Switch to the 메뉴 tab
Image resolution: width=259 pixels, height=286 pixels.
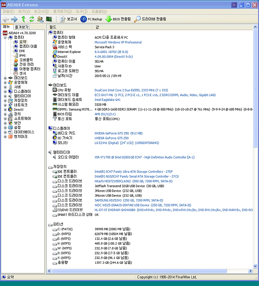[x=6, y=27]
